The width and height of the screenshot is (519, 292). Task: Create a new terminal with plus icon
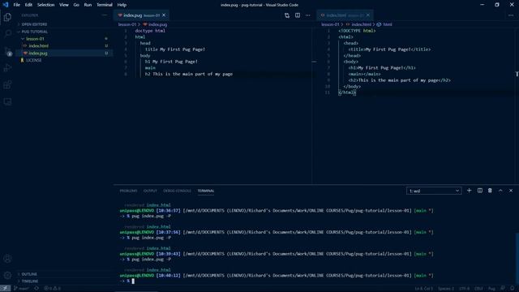click(469, 191)
